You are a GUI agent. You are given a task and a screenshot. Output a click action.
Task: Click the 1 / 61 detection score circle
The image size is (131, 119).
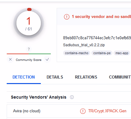(29, 23)
